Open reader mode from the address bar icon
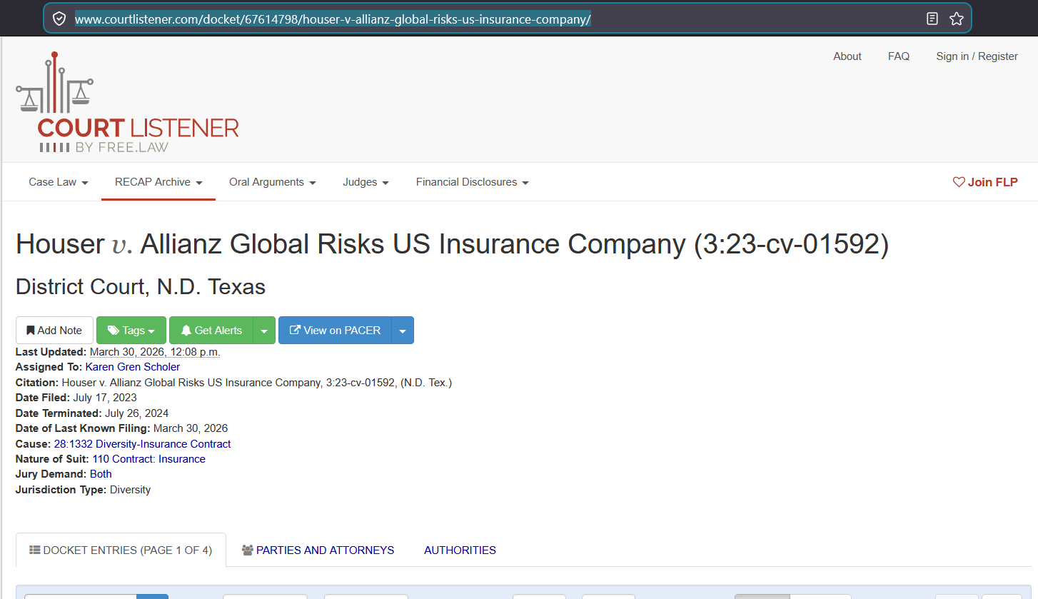Image resolution: width=1038 pixels, height=599 pixels. 932,18
